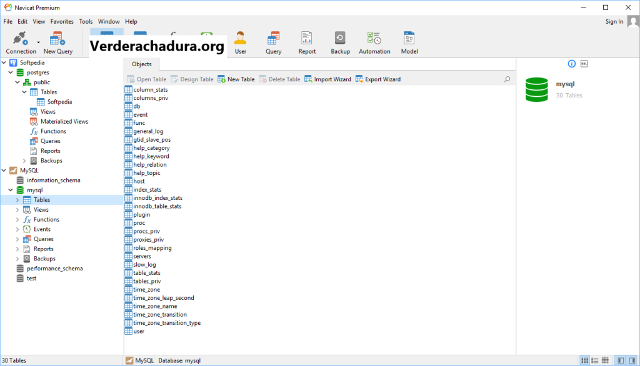Viewport: 640px width, 366px height.
Task: Expand the Events node under mysql
Action: coord(17,229)
